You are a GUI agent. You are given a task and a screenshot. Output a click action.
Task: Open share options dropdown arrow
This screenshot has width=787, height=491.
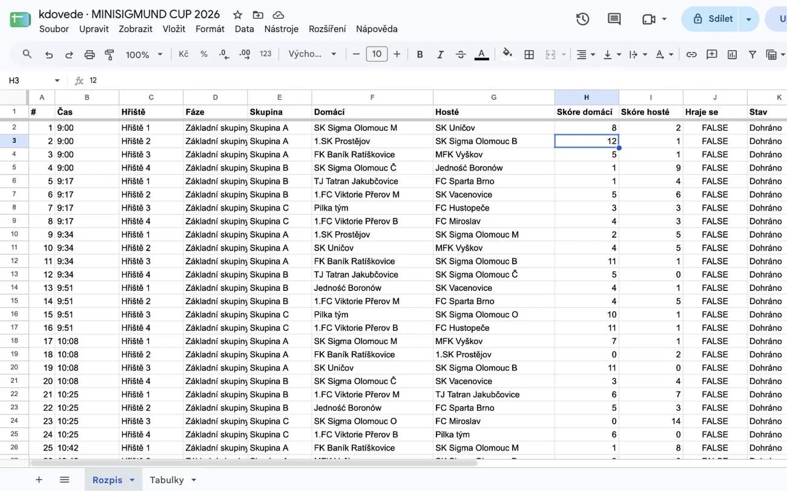(749, 19)
